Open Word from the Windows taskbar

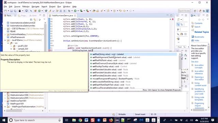[86, 120]
